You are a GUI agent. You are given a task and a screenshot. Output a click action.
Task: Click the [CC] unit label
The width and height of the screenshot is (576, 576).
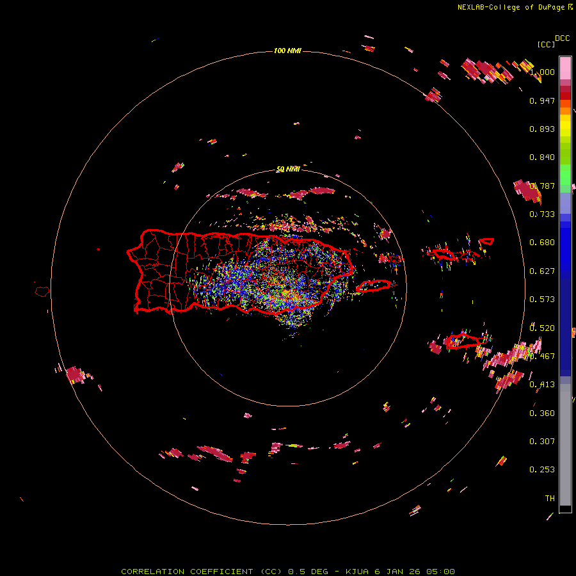(x=546, y=44)
